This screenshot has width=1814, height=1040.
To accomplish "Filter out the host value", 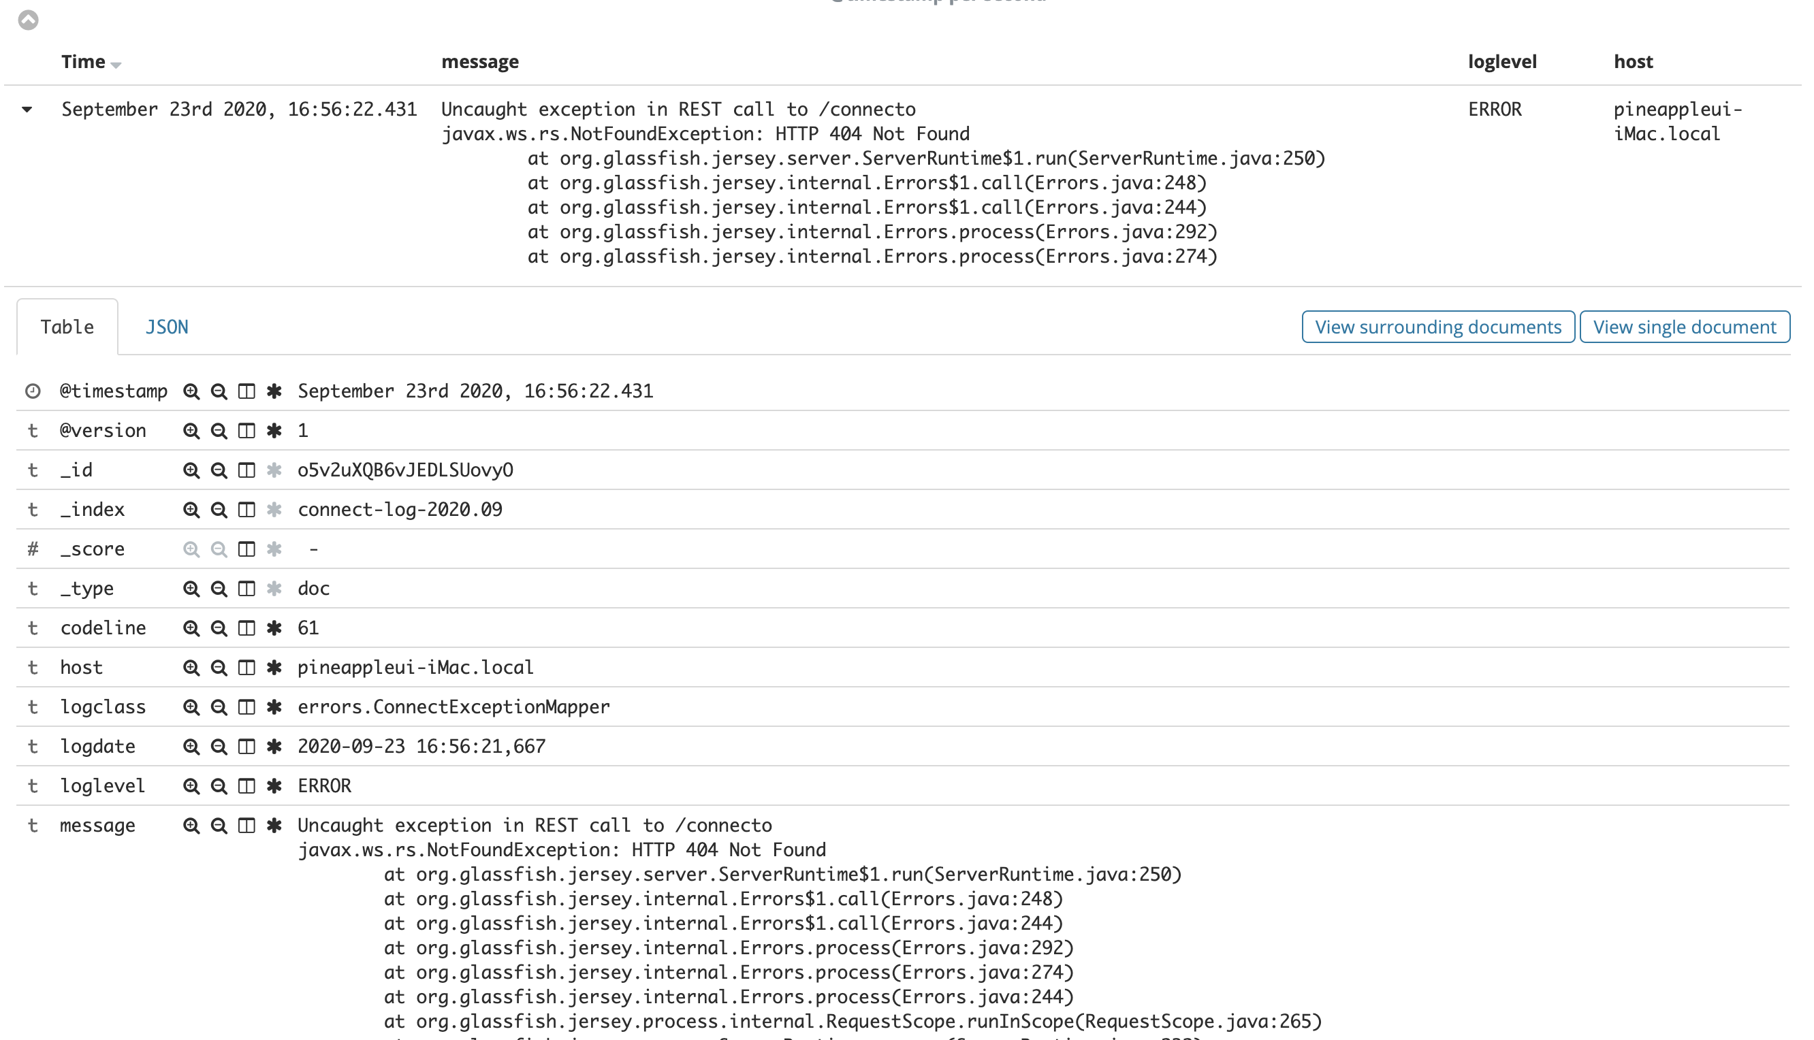I will [219, 668].
